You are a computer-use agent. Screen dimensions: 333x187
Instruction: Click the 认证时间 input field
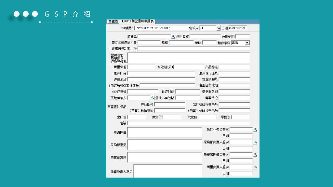pyautogui.click(x=188, y=92)
